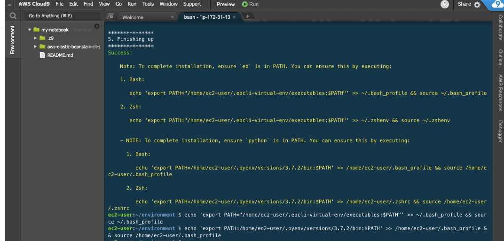The image size is (504, 241).
Task: Click the '2. Zsh:' line under python note
Action: point(137,188)
